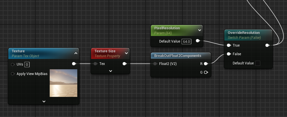The height and width of the screenshot is (117, 287).
Task: Click the Texture preview thumbnail
Action: tap(63, 83)
